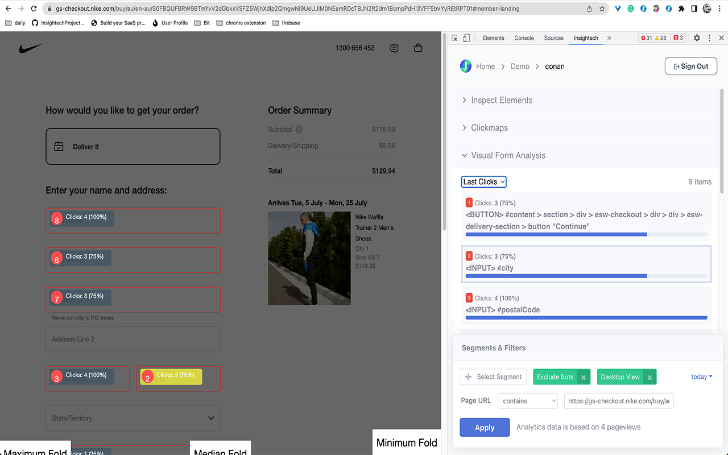Click the device toolbar toggle icon in DevTools
Viewport: 728px width, 455px height.
tap(466, 37)
